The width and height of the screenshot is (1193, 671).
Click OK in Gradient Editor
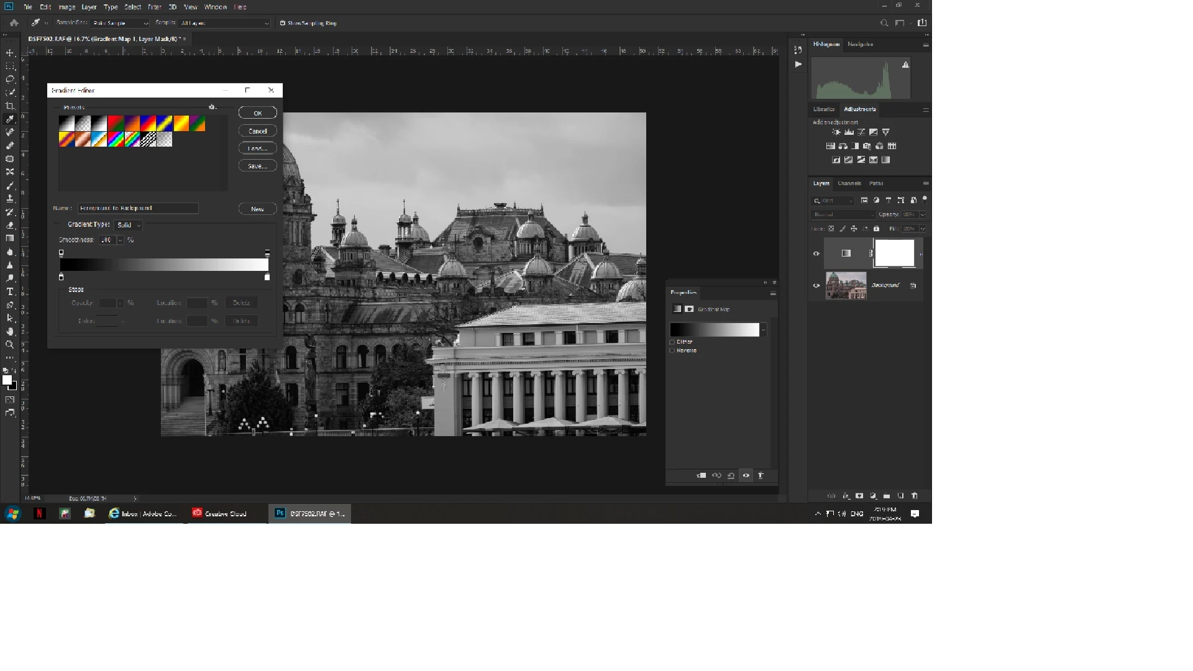click(x=258, y=113)
